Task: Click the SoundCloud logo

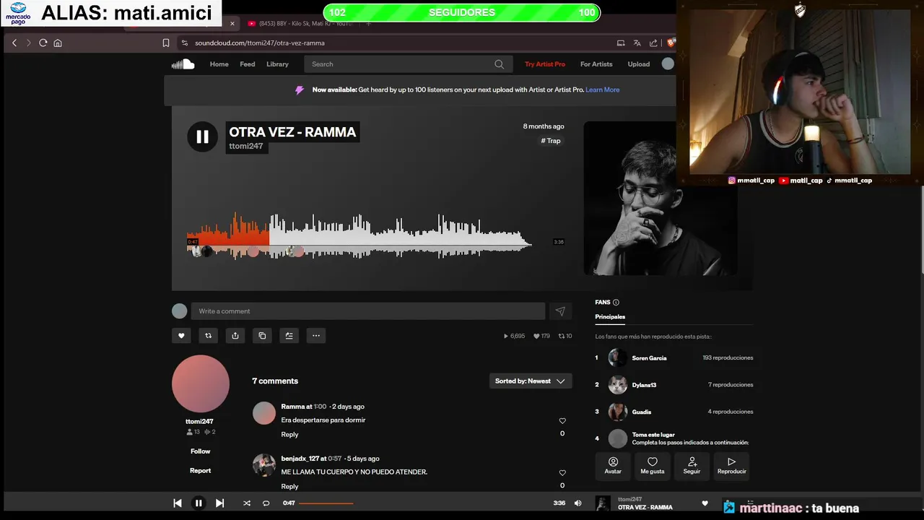Action: coord(183,64)
